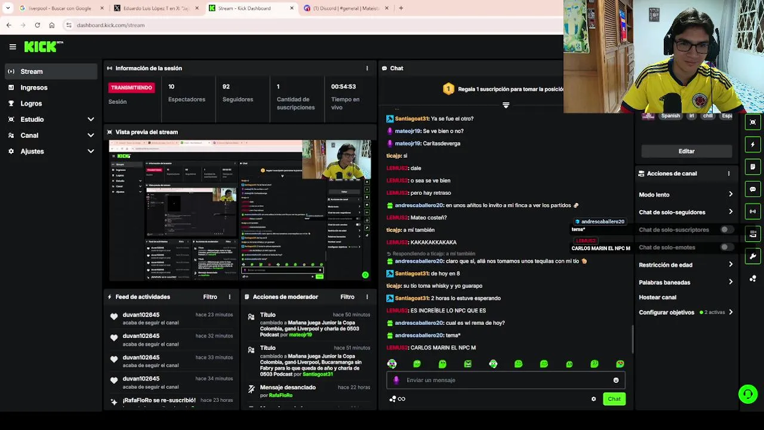Open chat settings gear icon

[593, 399]
